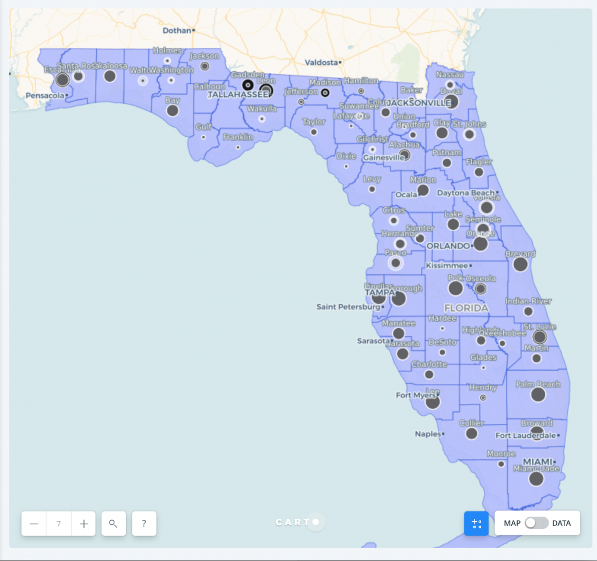
Task: Open the map search magnifier
Action: (114, 524)
